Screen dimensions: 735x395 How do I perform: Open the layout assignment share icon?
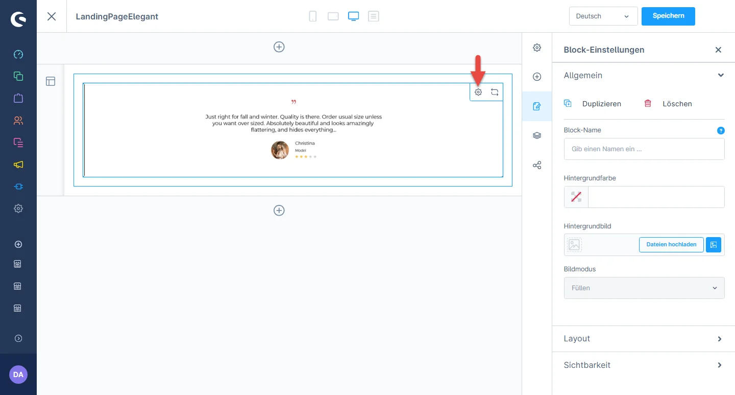pos(537,166)
